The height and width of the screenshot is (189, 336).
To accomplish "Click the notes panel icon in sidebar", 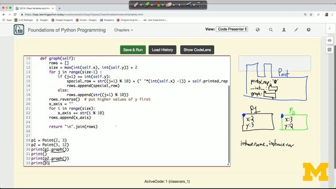I will point(330,49).
